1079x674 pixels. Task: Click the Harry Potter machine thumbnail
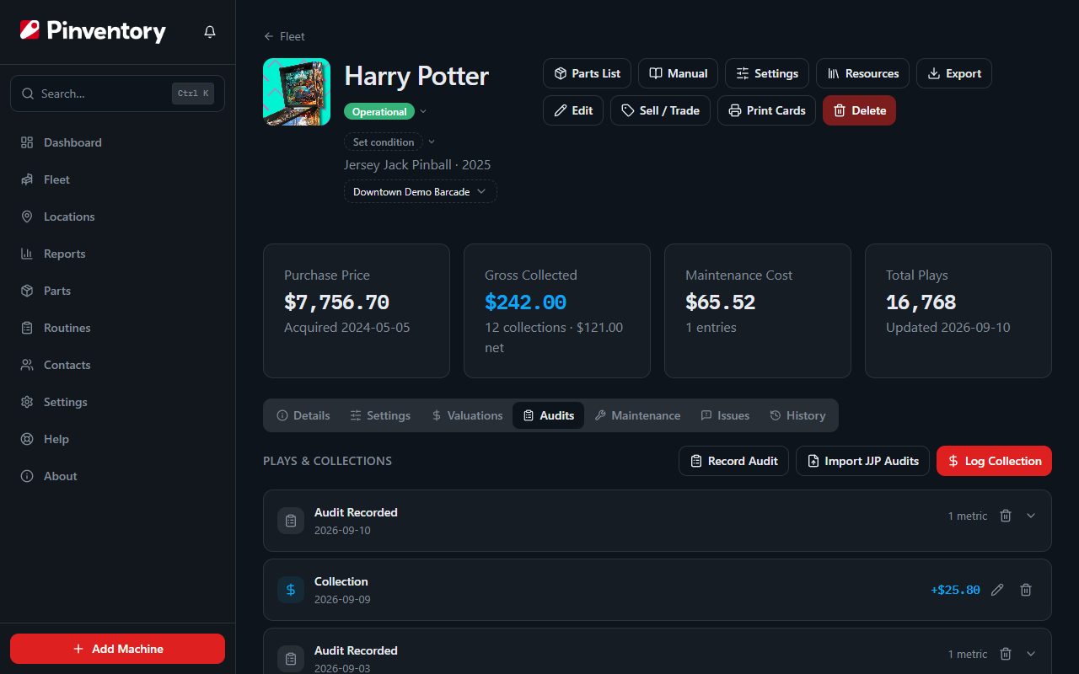[x=297, y=92]
